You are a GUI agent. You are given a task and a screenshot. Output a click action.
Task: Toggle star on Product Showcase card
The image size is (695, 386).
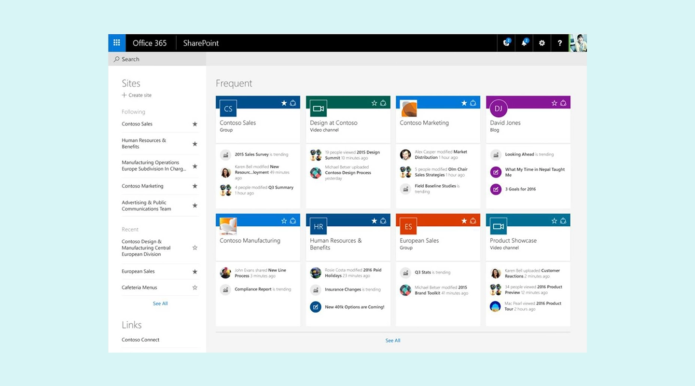coord(555,221)
